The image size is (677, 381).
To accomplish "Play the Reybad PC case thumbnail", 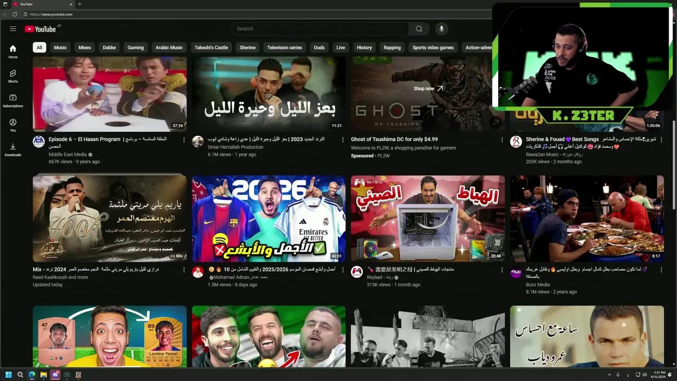I will (x=428, y=219).
